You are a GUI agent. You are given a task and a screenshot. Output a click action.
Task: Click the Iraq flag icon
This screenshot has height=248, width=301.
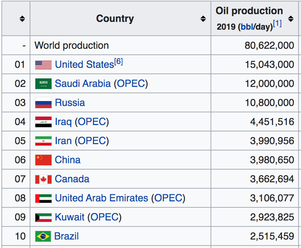43,122
